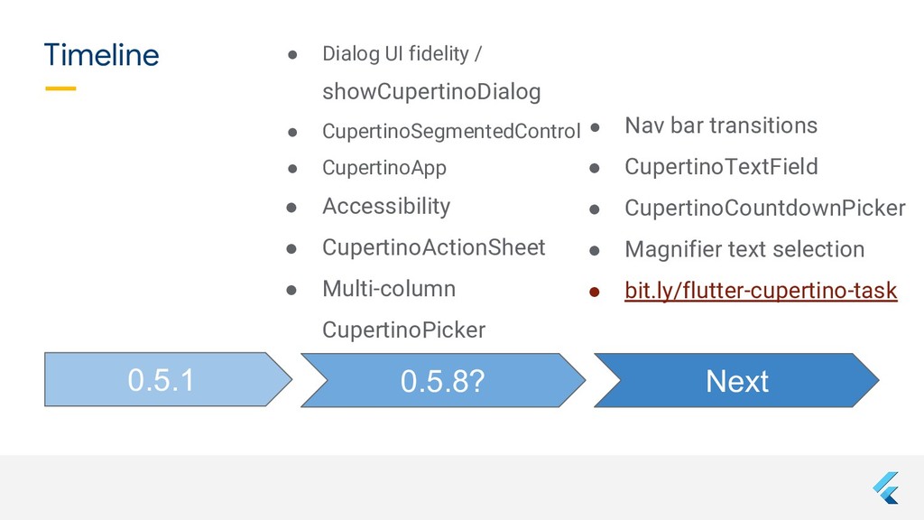Select the CupertinoApp bullet item

pyautogui.click(x=383, y=168)
